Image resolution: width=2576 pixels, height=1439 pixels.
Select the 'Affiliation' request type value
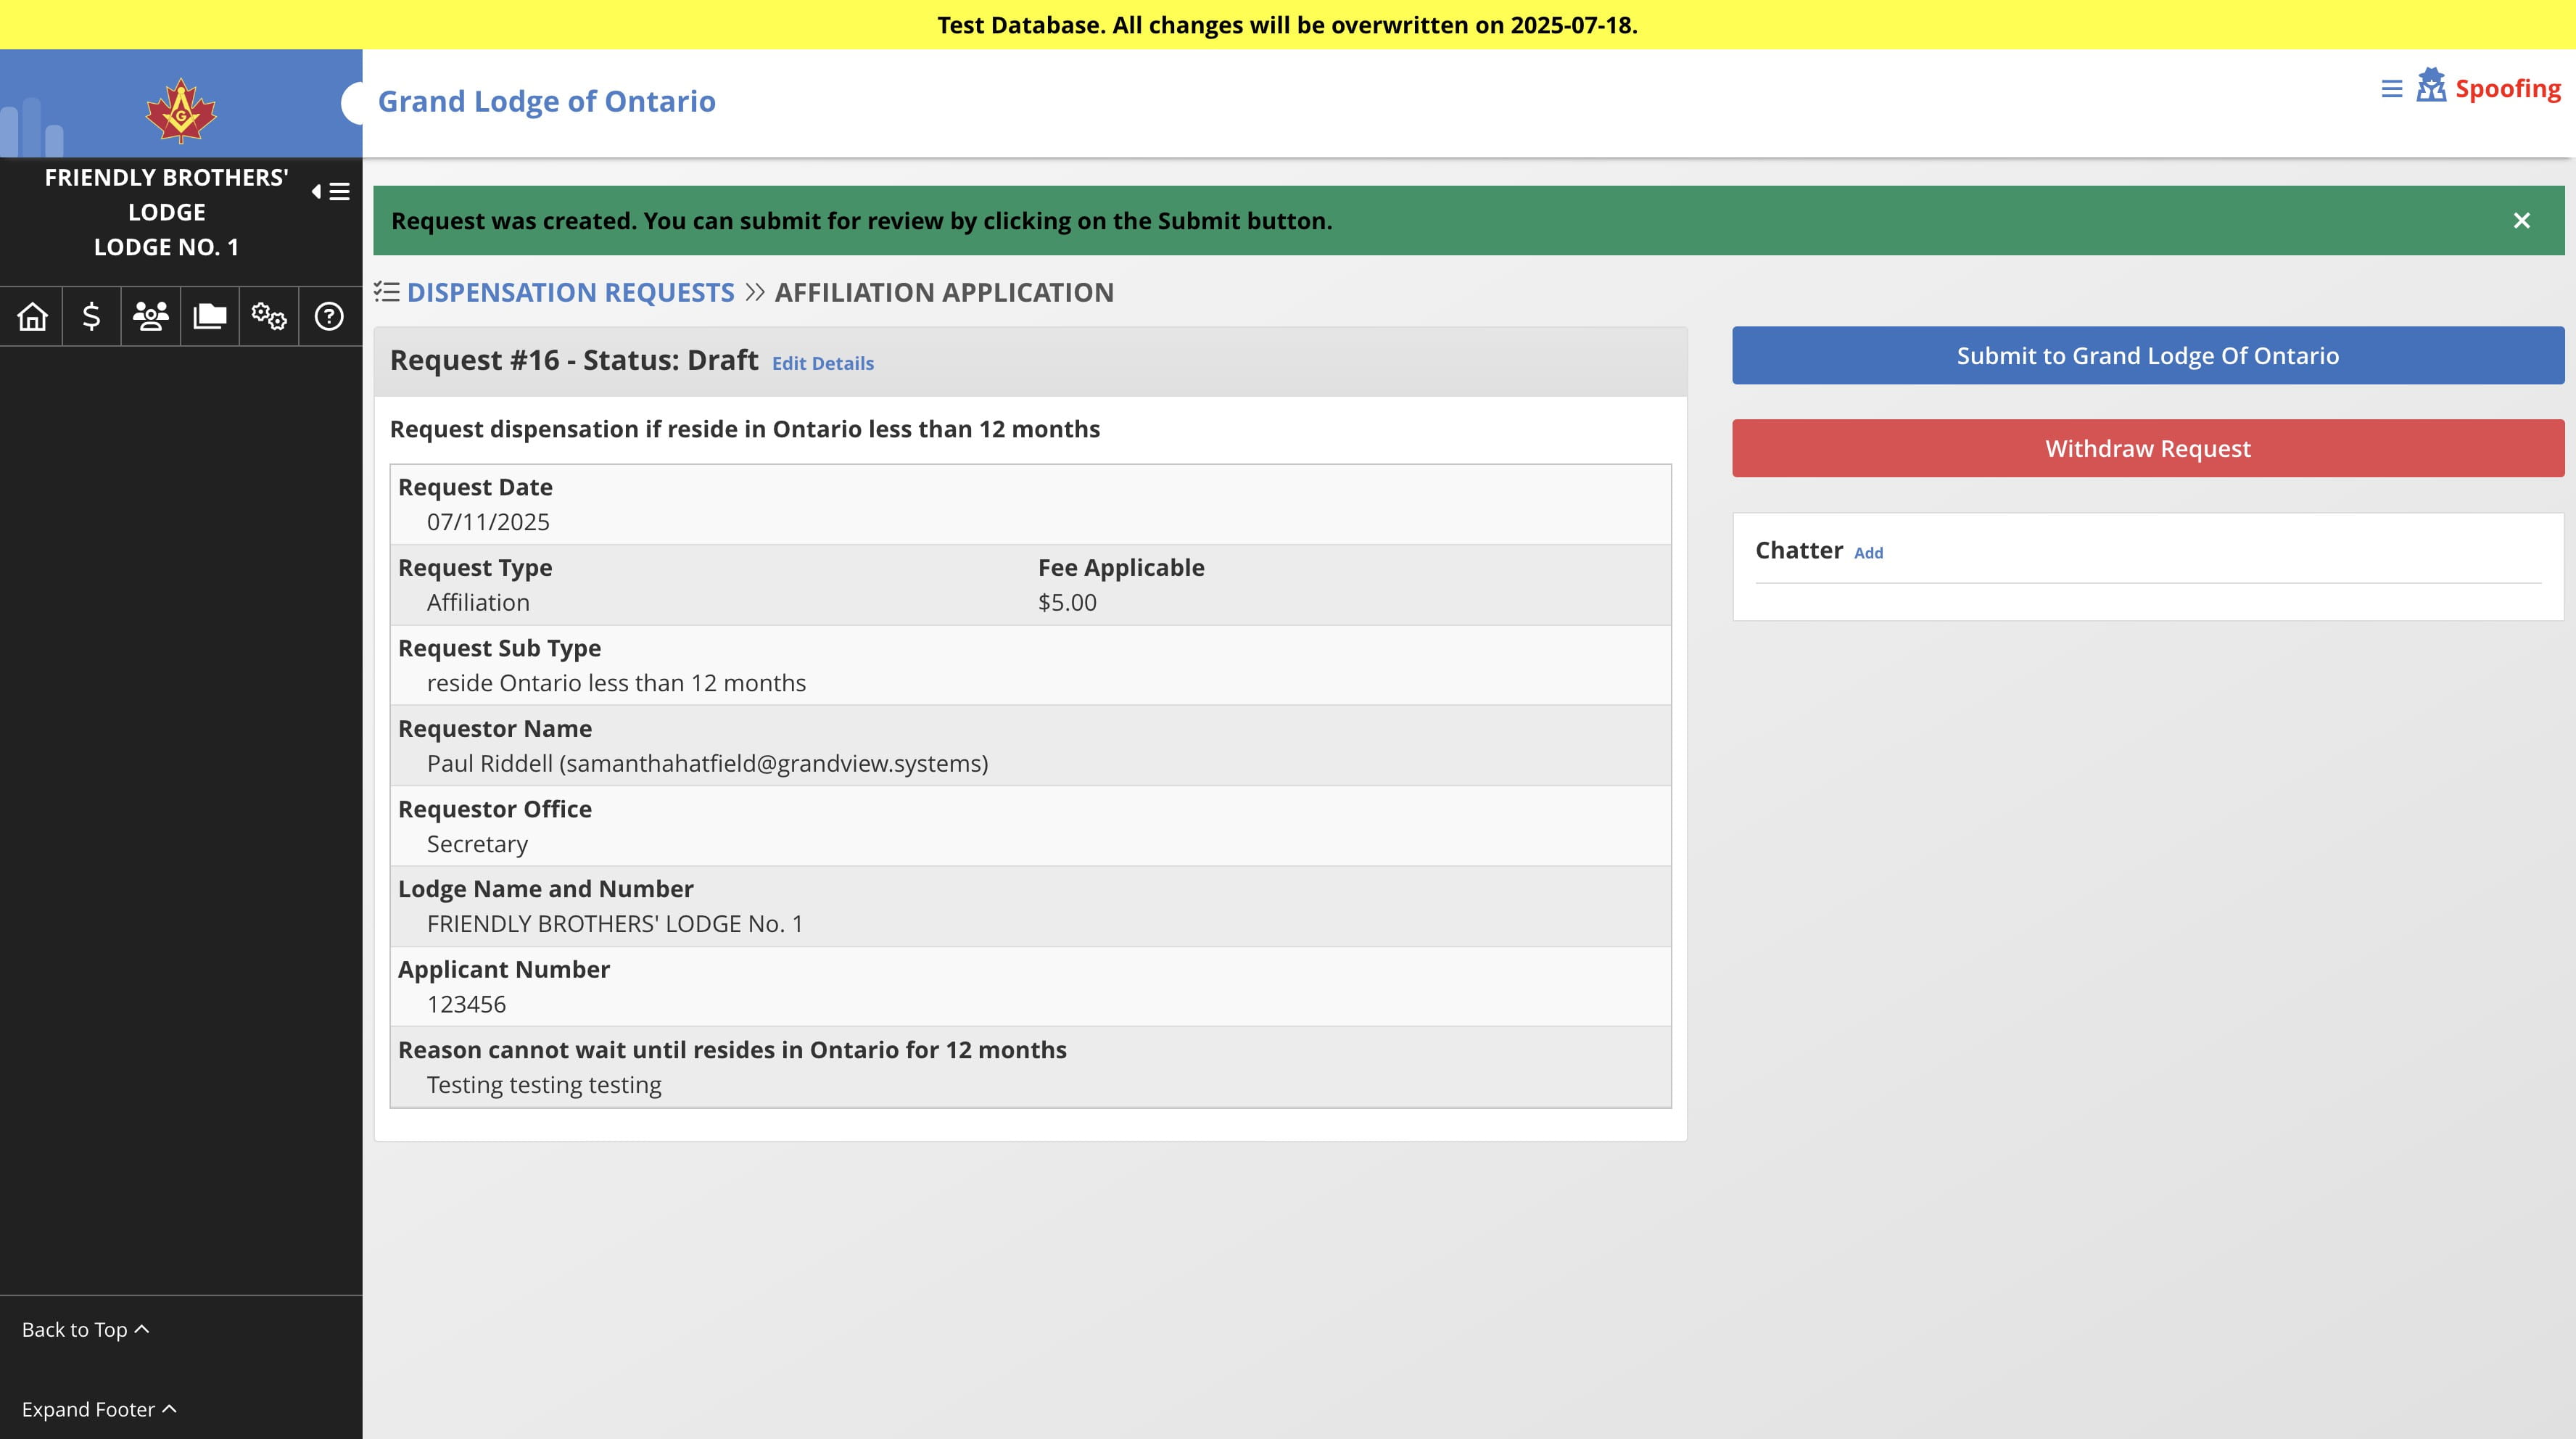tap(478, 603)
